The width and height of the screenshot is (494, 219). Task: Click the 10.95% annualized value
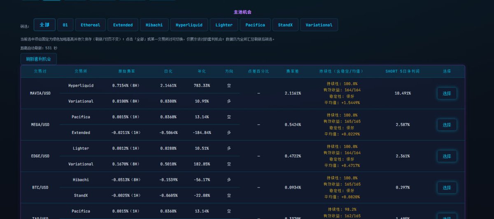(202, 101)
